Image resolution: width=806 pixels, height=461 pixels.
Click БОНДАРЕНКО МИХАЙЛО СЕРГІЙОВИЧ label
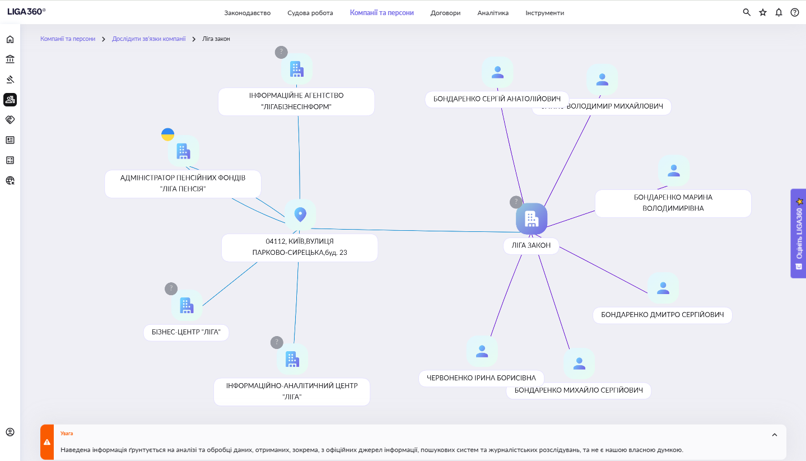pyautogui.click(x=579, y=390)
